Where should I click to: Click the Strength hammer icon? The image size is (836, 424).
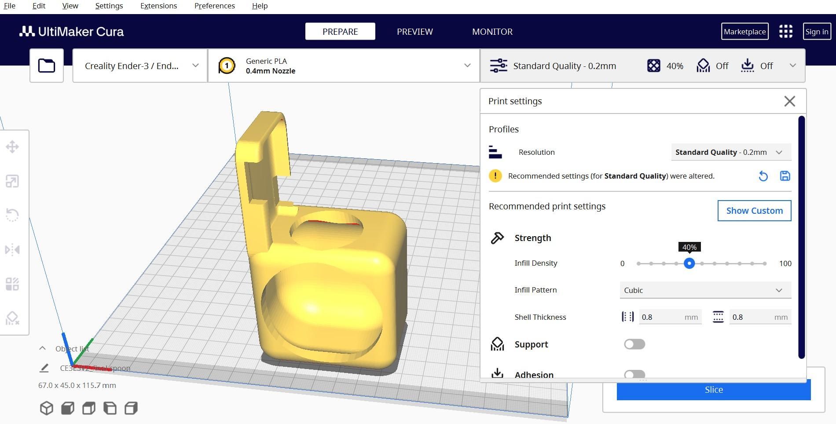(497, 238)
